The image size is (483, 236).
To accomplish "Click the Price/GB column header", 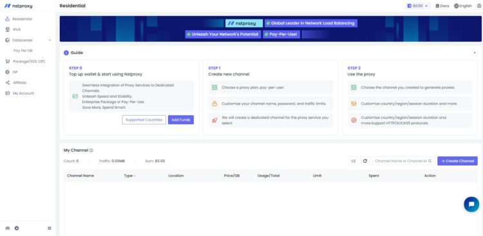I will point(232,176).
